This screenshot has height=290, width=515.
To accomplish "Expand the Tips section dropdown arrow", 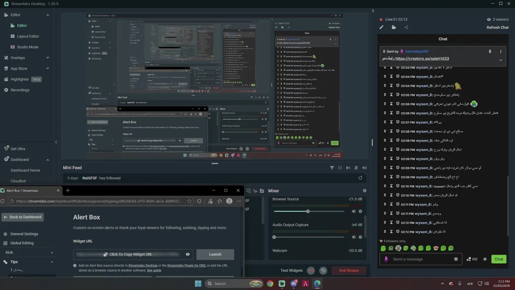I will [x=52, y=262].
